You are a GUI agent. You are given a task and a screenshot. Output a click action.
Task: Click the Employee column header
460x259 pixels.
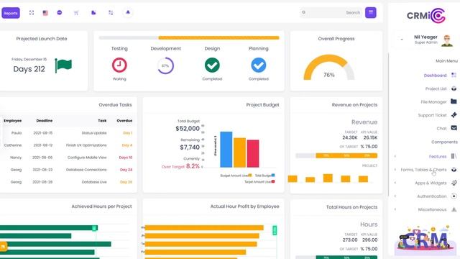(x=13, y=121)
